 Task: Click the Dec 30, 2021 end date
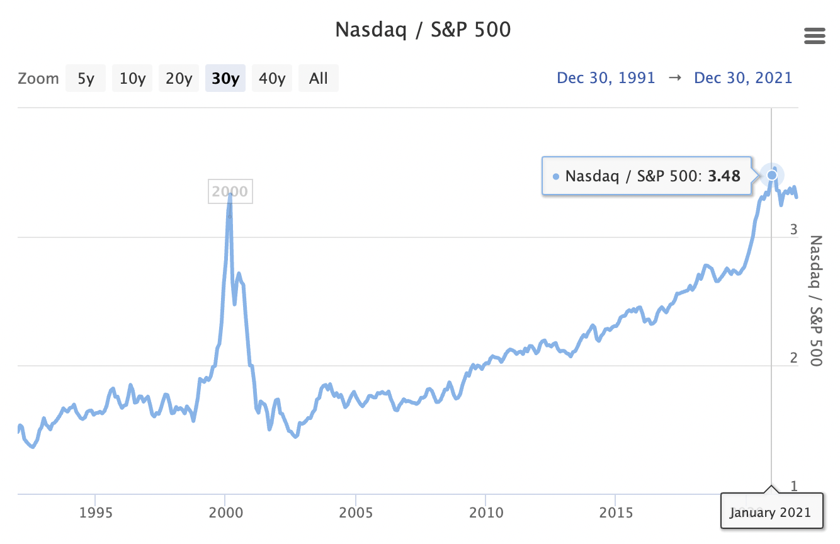tap(743, 78)
